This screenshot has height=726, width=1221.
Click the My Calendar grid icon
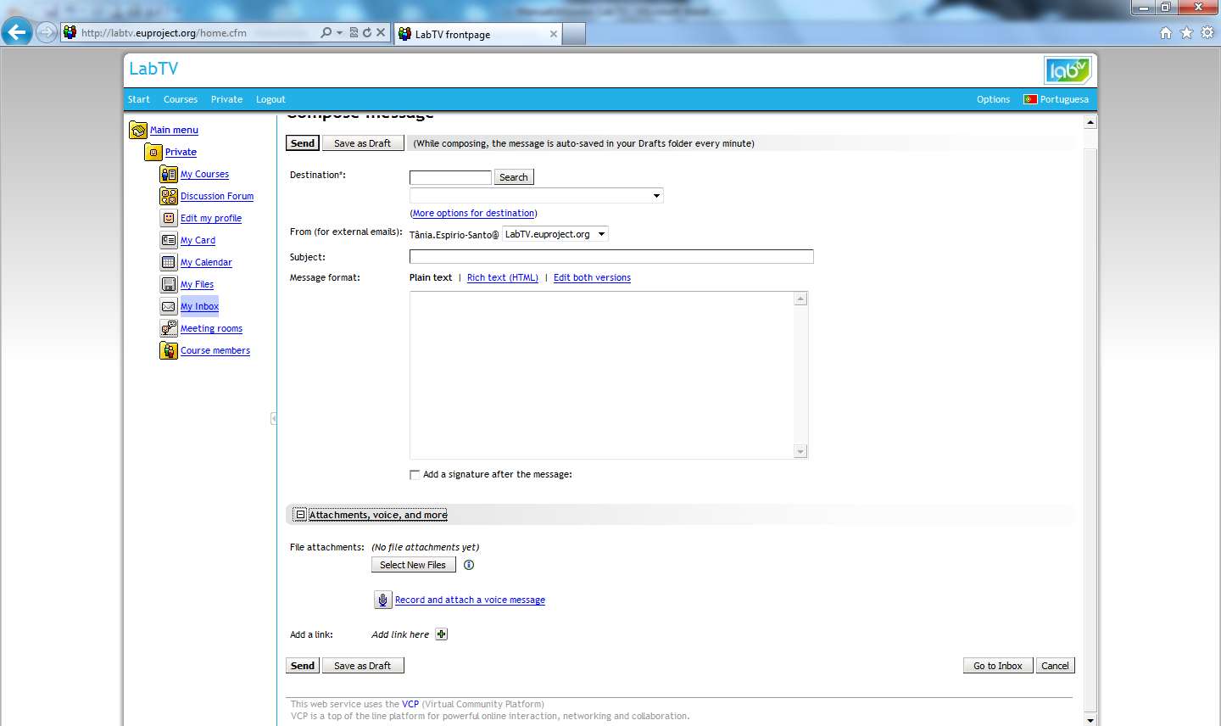pos(169,263)
